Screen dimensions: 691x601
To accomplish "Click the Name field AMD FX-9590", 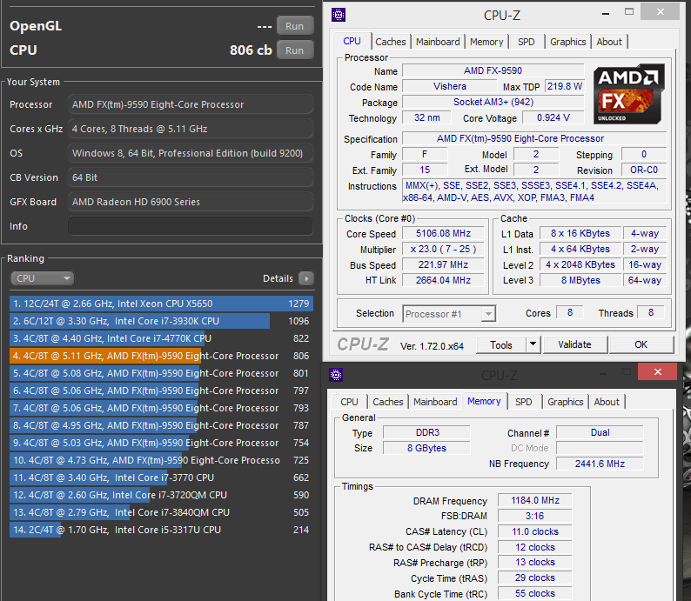I will pos(493,70).
